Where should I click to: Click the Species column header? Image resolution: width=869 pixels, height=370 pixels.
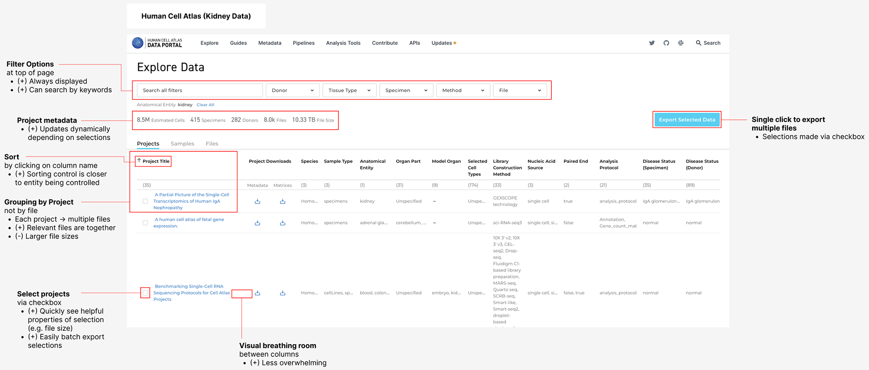[x=310, y=161]
